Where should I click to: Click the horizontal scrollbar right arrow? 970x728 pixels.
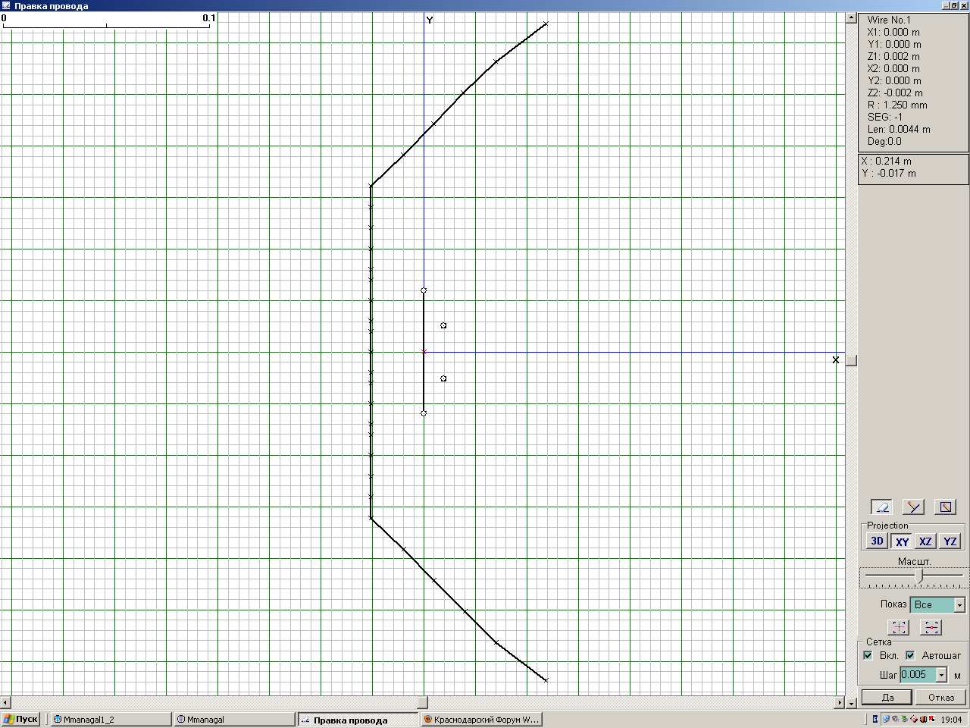click(x=839, y=702)
